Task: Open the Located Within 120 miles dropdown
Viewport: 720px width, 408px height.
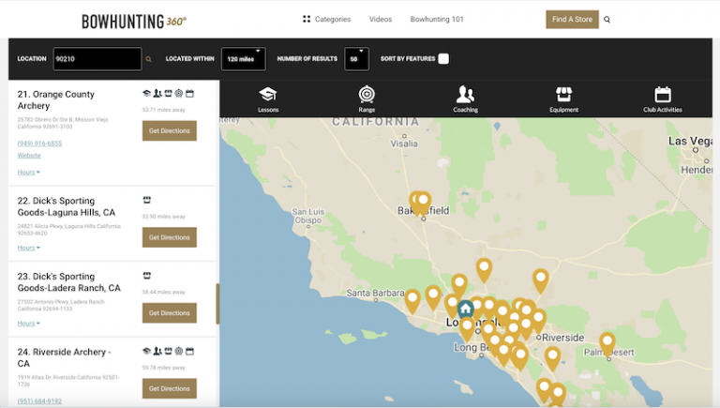Action: point(244,59)
